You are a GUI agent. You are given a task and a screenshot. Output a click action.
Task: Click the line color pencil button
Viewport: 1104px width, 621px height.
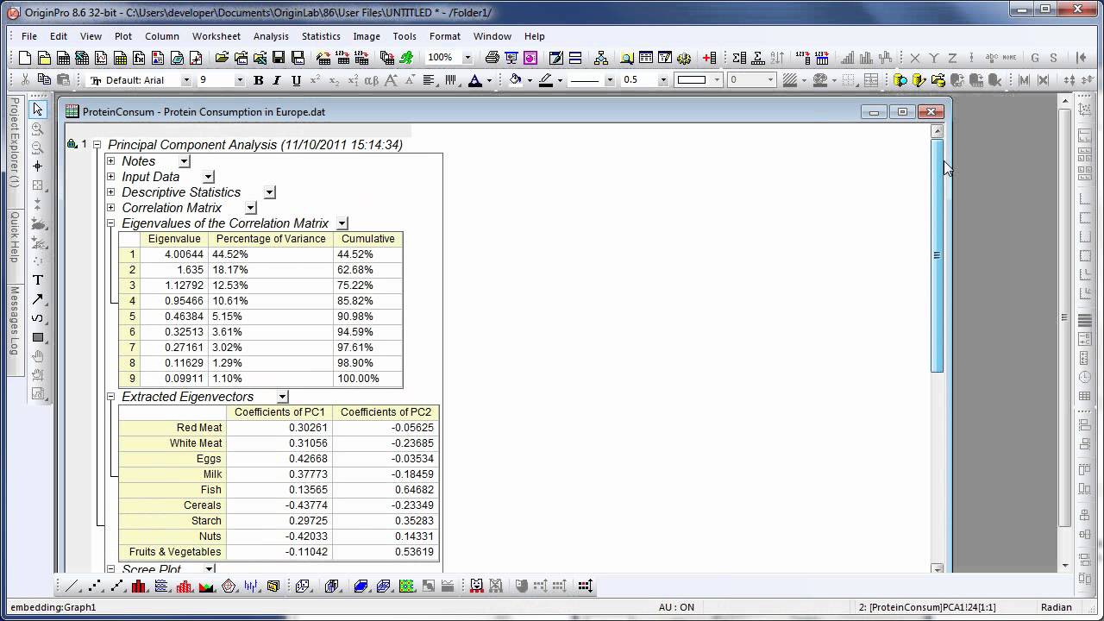click(545, 80)
